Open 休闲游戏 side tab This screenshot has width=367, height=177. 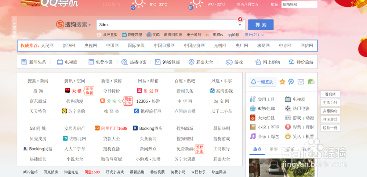[x=330, y=119]
